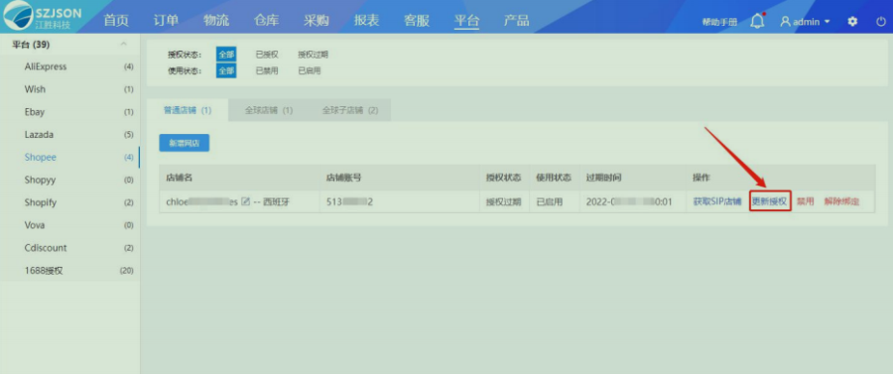893x374 pixels.
Task: Switch to the 全球子店铺 (2) tab
Action: tap(350, 110)
